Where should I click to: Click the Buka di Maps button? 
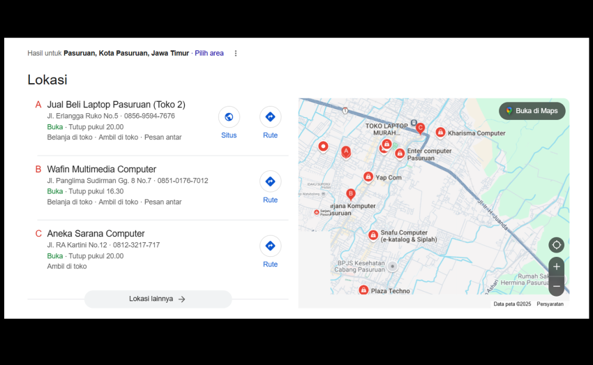(532, 111)
